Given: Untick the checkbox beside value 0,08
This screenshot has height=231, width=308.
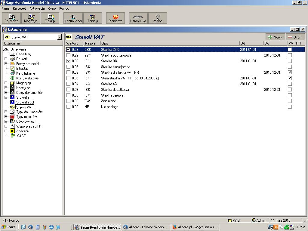Looking at the screenshot, I should 68,61.
